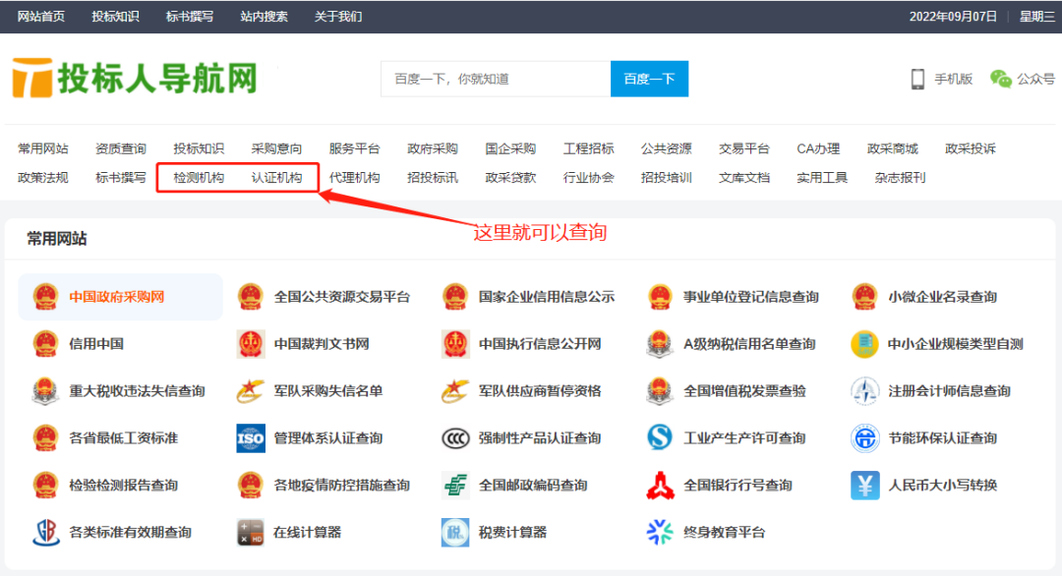Image resolution: width=1062 pixels, height=576 pixels.
Task: Launch 税费计算器 by its icon
Action: click(x=455, y=532)
